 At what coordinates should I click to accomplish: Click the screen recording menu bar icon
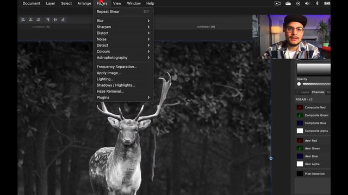coord(277,3)
